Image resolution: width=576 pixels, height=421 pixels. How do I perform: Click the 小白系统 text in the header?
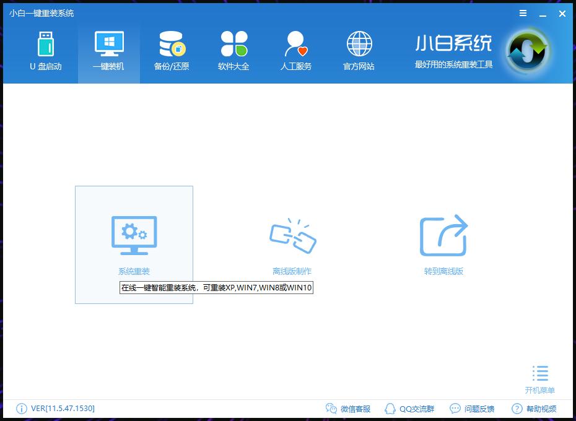click(454, 43)
